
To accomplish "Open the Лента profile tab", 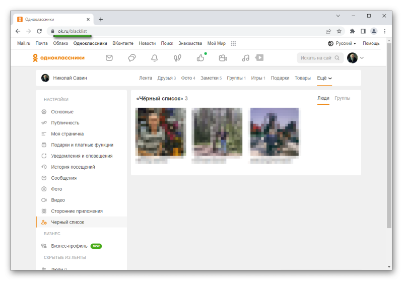I will (x=146, y=78).
